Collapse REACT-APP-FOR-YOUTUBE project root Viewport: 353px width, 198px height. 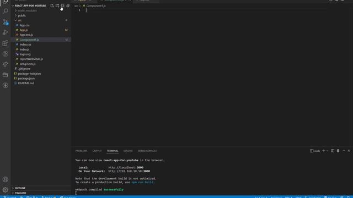pos(30,6)
